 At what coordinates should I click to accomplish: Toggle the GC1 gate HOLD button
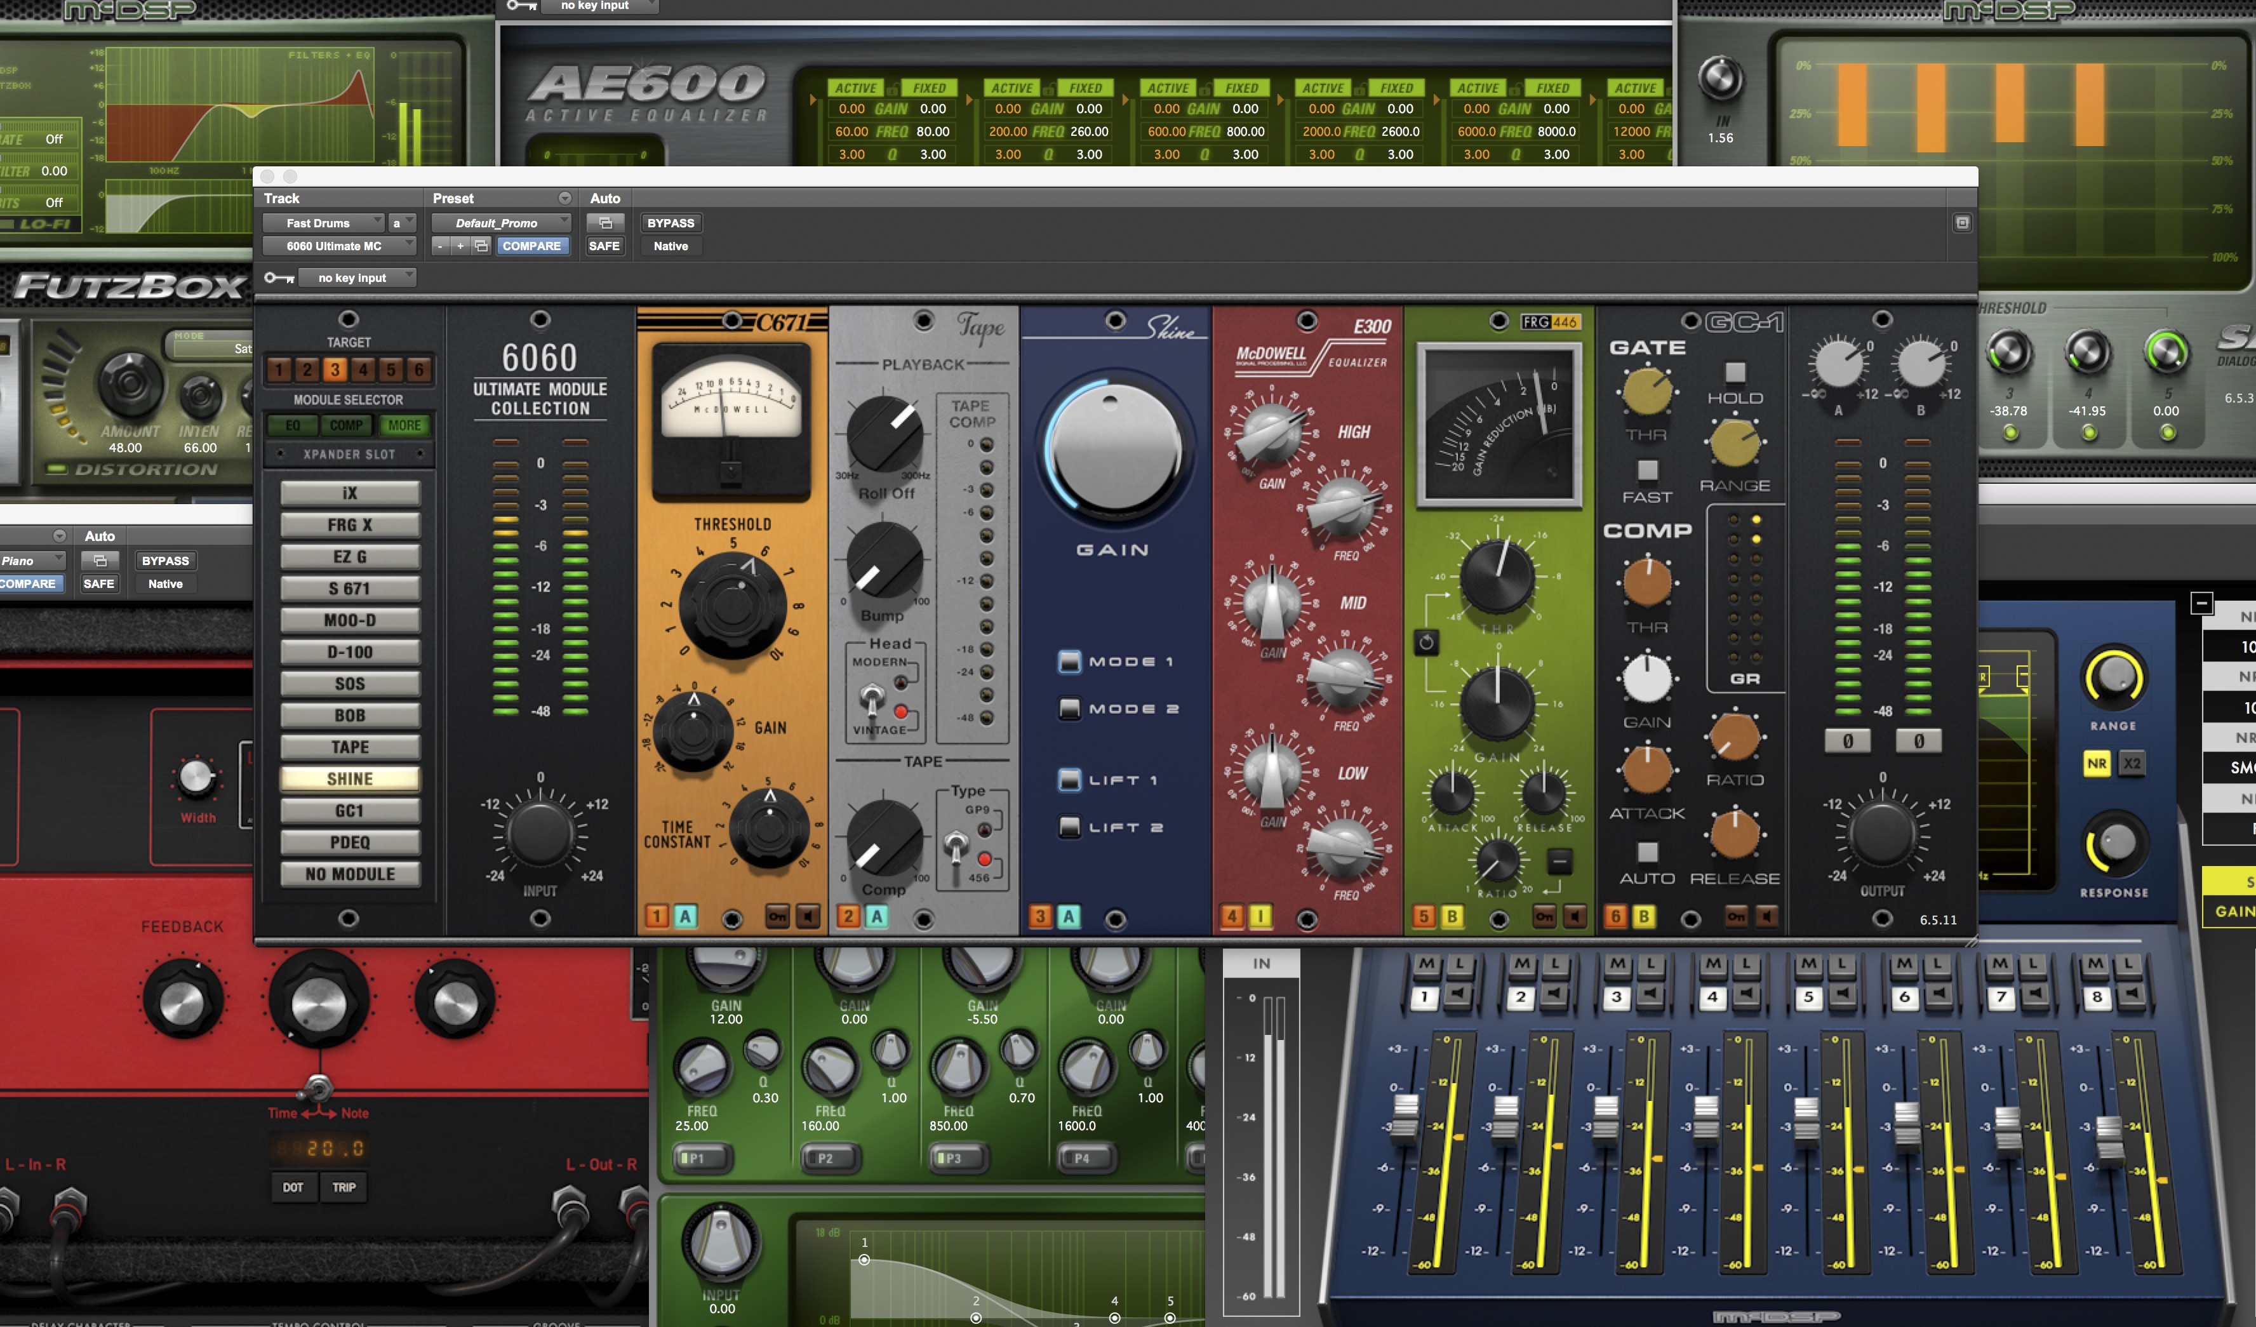1735,371
